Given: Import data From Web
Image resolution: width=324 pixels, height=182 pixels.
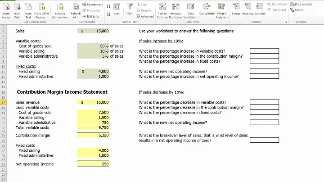Looking at the screenshot, I should [x=17, y=11].
